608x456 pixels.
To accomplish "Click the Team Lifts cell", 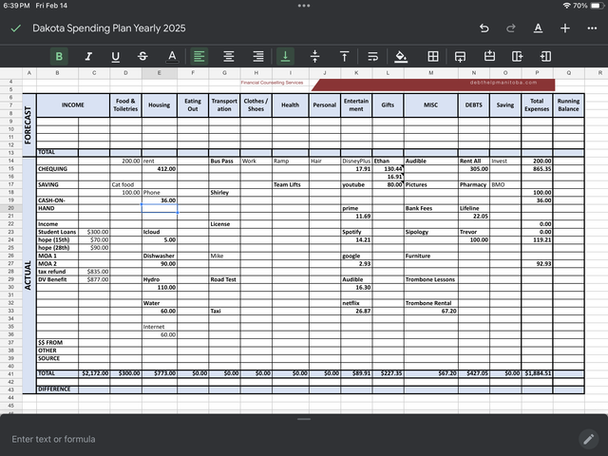I will (291, 184).
